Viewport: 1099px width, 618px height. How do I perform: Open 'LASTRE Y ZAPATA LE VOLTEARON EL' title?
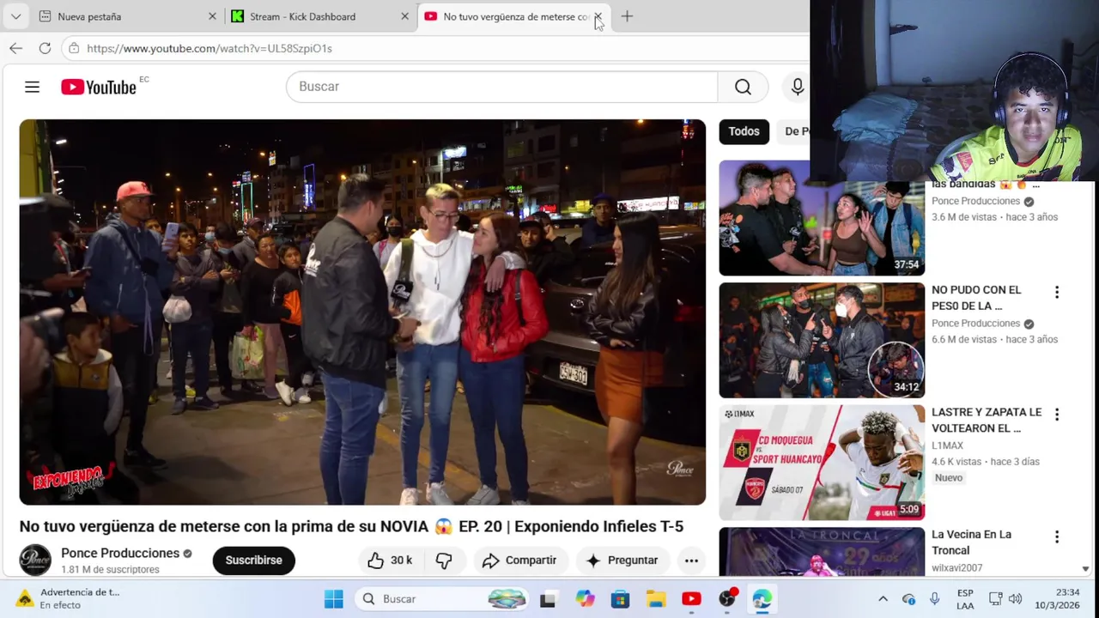click(x=987, y=420)
